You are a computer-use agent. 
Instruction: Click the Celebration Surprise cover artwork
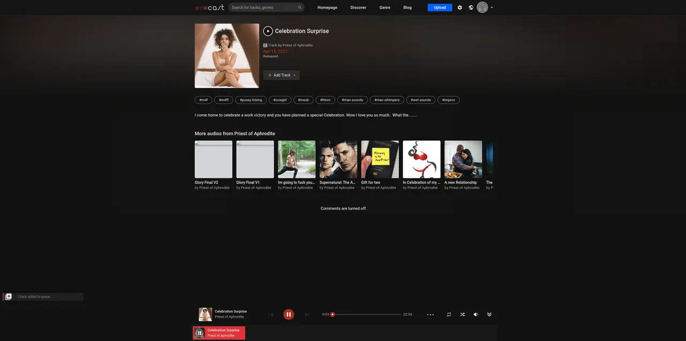[x=227, y=56]
